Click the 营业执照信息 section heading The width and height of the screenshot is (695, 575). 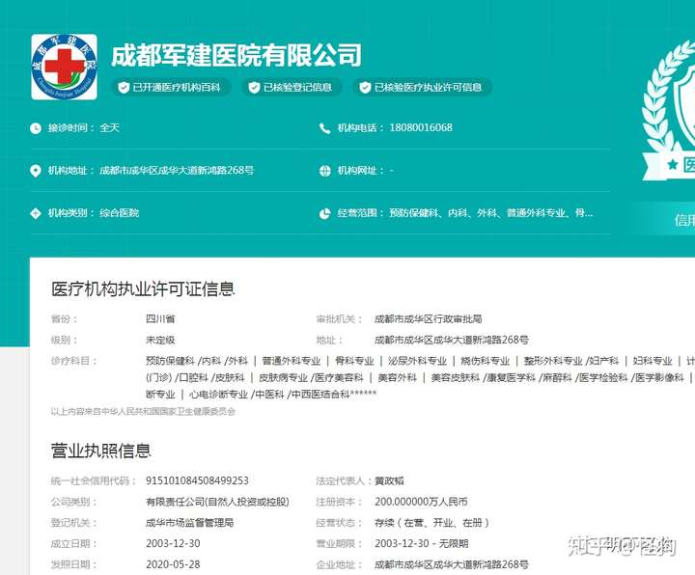pos(101,451)
